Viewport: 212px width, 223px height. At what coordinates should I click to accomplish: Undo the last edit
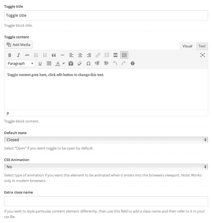(x=115, y=63)
